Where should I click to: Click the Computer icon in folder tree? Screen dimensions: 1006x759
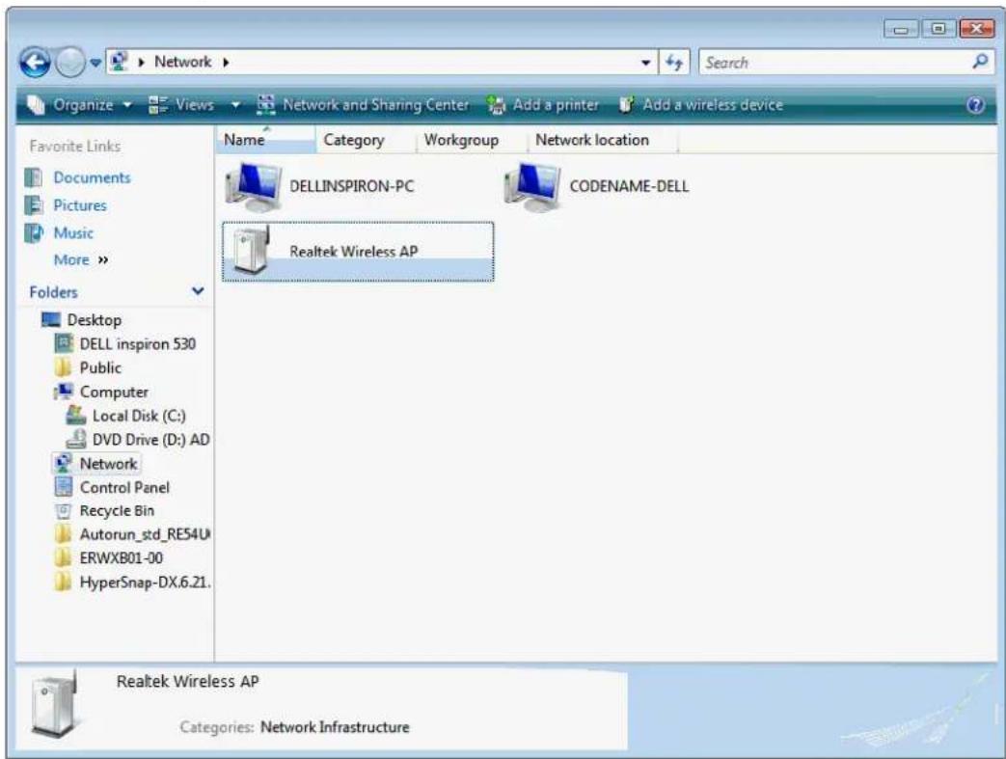64,392
